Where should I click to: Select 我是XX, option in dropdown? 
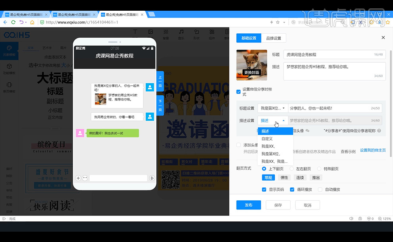275,146
